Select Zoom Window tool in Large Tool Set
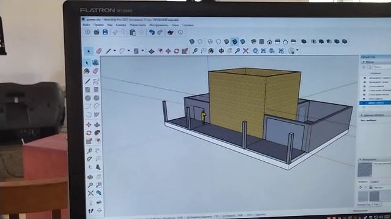This screenshot has width=391, height=219. point(99,185)
